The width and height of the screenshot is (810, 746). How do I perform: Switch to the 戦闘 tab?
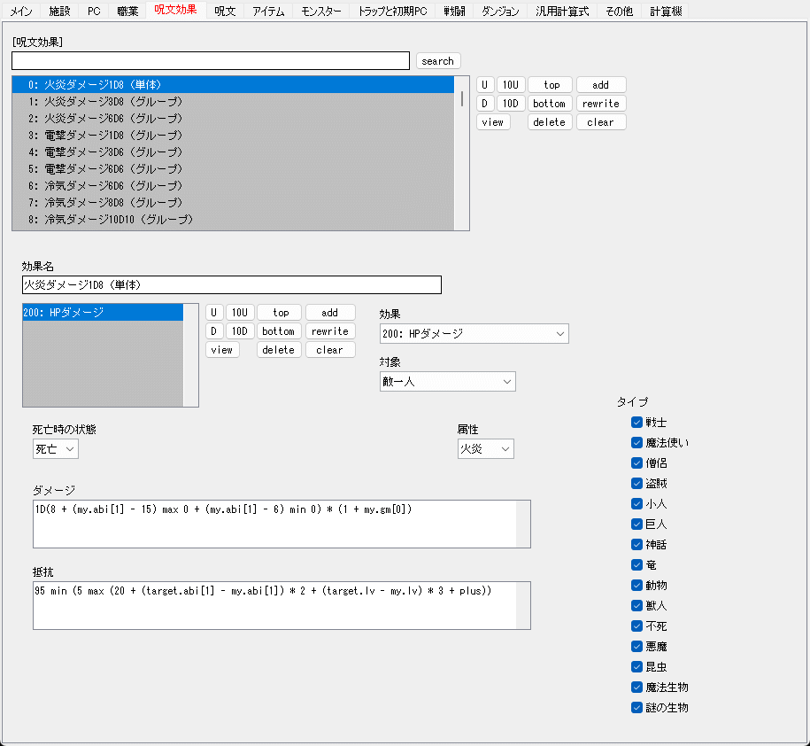point(455,11)
